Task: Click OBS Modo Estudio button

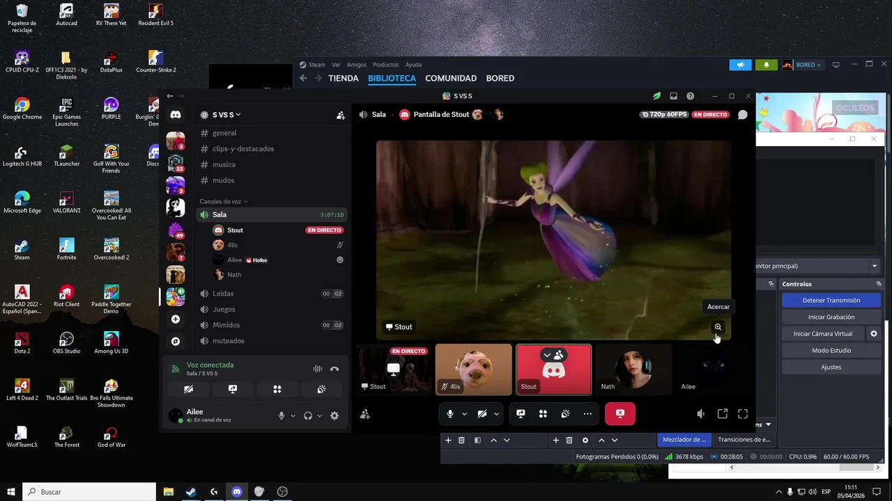Action: [x=831, y=351]
